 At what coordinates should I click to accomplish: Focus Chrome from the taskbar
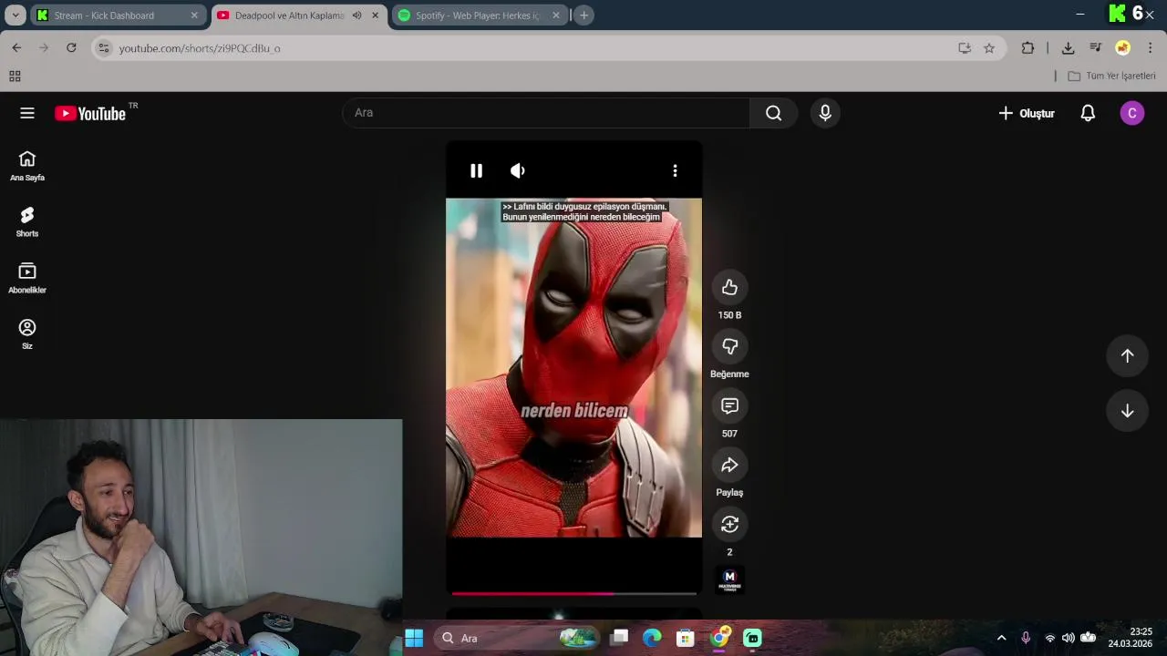click(719, 638)
